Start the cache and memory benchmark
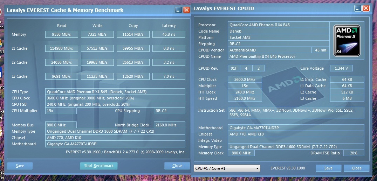 click(x=98, y=166)
